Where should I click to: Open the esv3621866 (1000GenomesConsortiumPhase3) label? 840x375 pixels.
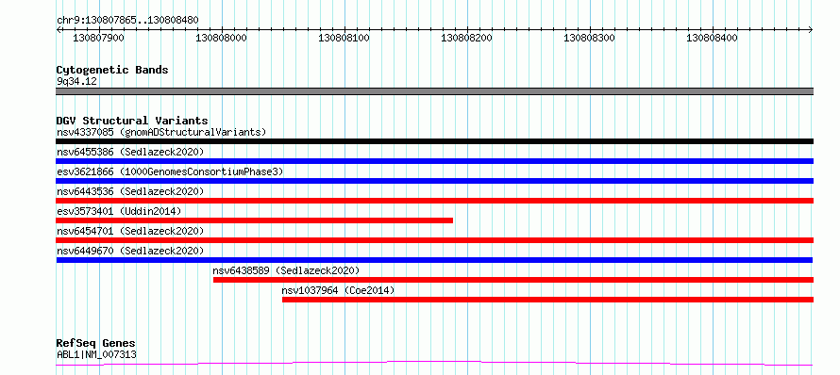point(170,171)
